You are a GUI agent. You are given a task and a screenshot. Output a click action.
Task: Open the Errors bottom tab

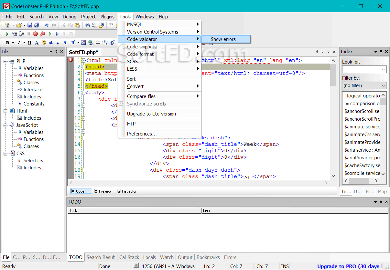click(230, 257)
